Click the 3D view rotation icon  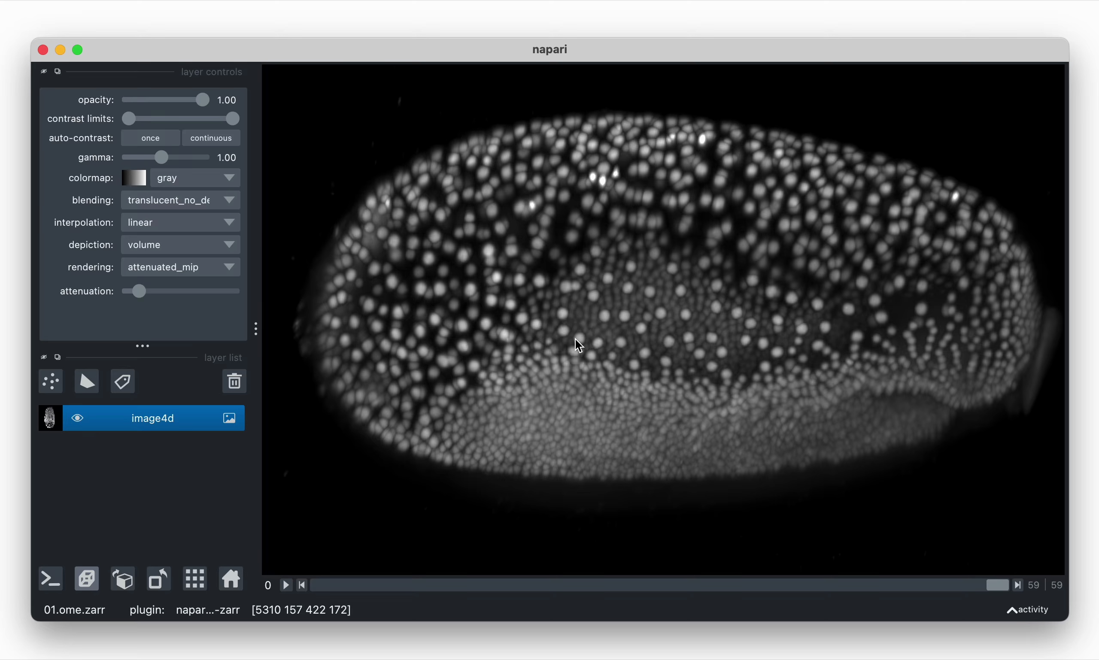tap(122, 579)
